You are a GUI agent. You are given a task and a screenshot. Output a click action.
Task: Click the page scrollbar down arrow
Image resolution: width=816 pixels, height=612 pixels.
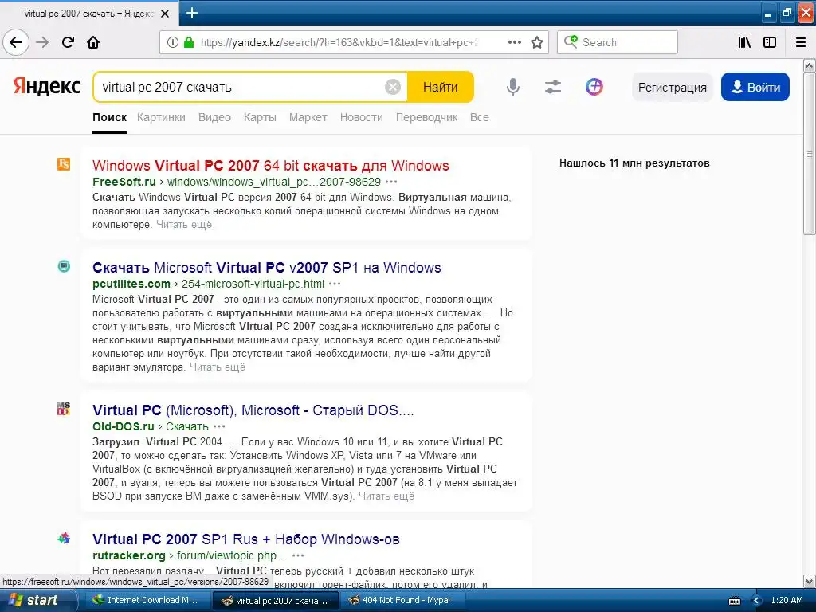810,581
